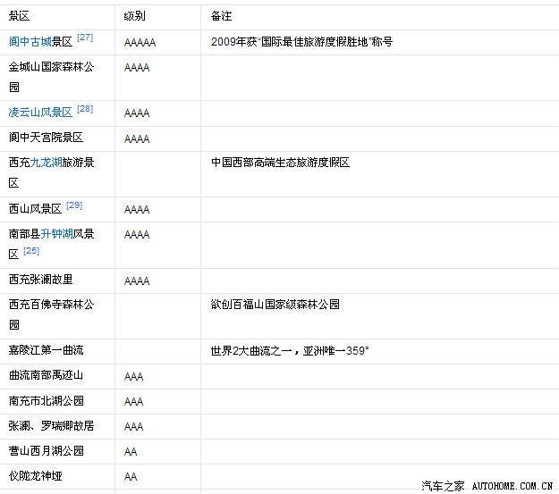Click the AAAAA rating for 阆中古城
Image resolution: width=559 pixels, height=494 pixels.
(140, 42)
